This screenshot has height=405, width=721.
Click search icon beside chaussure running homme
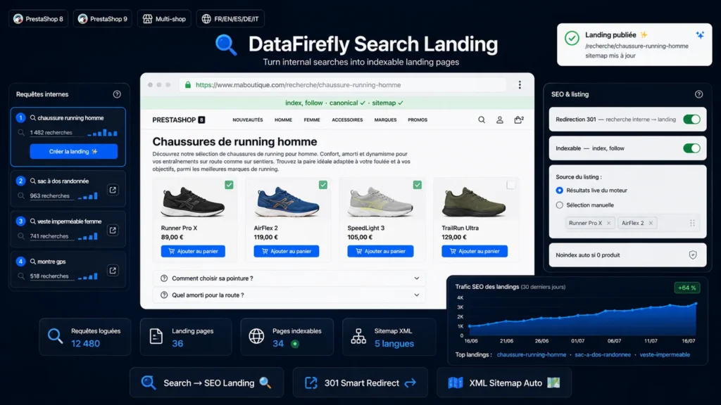pyautogui.click(x=32, y=118)
